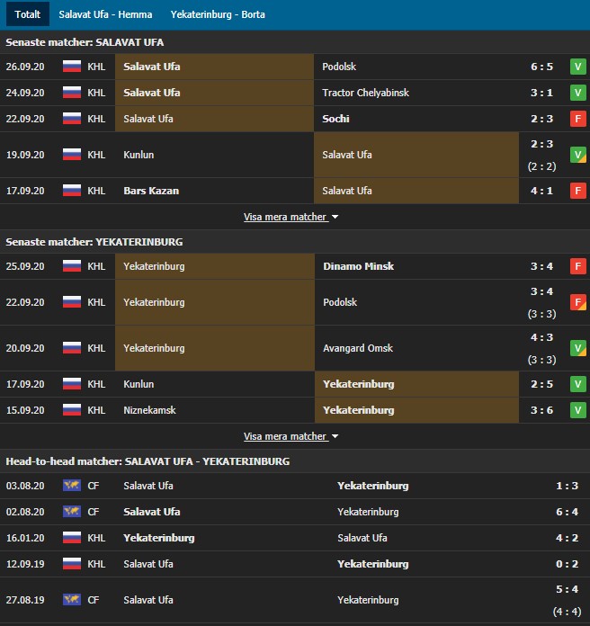Click the Russian flag on the 26.09.20 row
Viewport: 590px width, 626px height.
pos(72,67)
